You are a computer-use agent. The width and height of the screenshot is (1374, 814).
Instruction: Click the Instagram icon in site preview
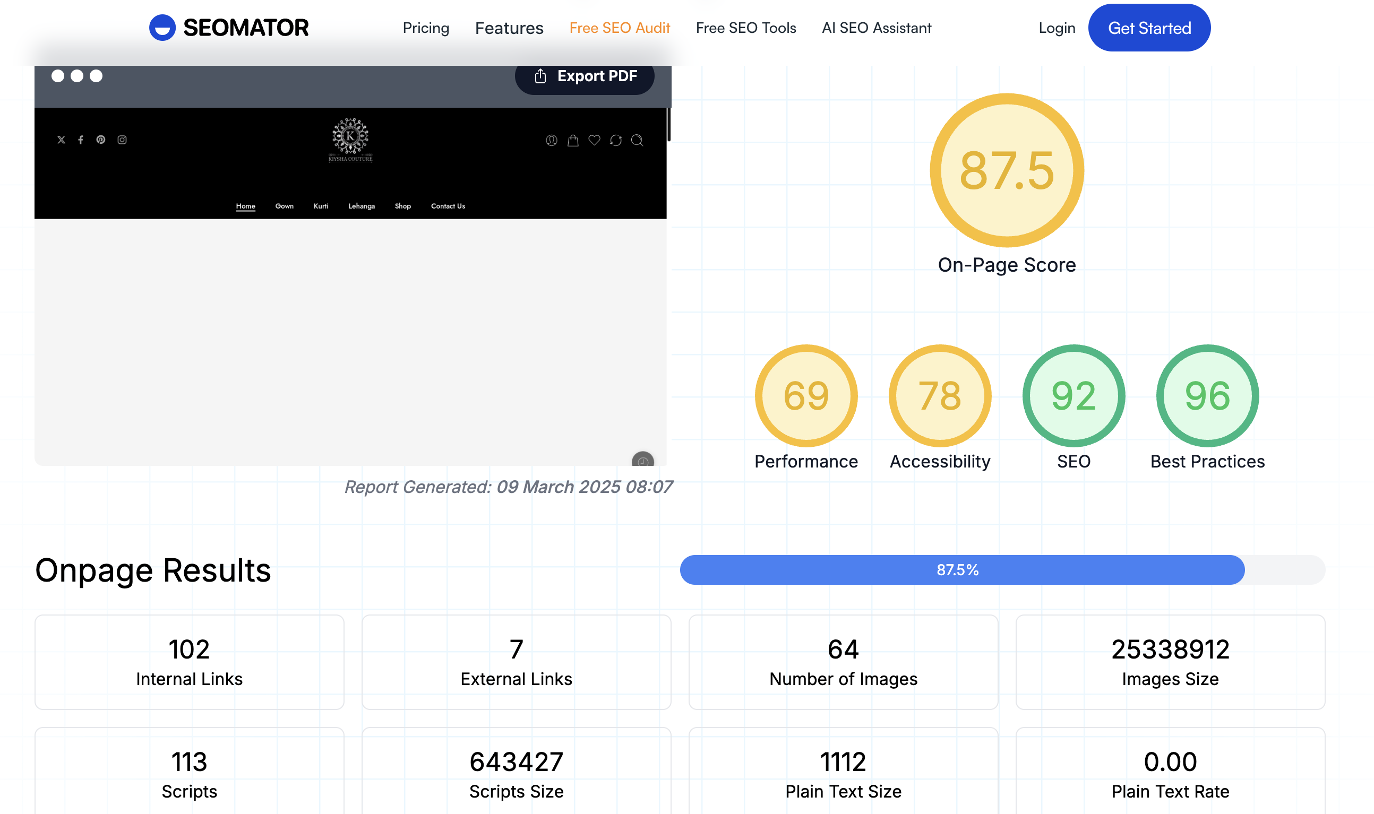(122, 140)
